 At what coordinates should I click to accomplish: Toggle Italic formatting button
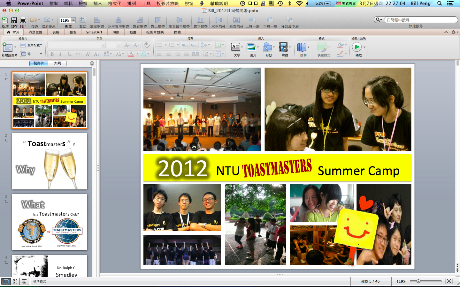(x=61, y=54)
